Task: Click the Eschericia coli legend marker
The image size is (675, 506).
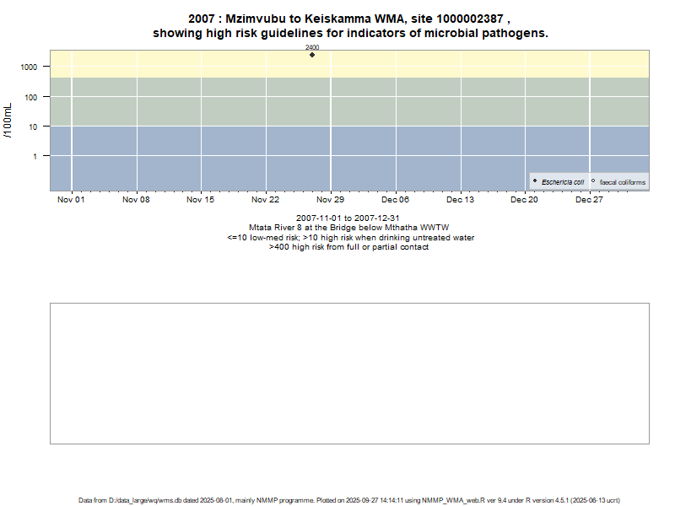Action: pyautogui.click(x=535, y=181)
